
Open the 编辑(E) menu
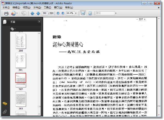tap(16, 8)
